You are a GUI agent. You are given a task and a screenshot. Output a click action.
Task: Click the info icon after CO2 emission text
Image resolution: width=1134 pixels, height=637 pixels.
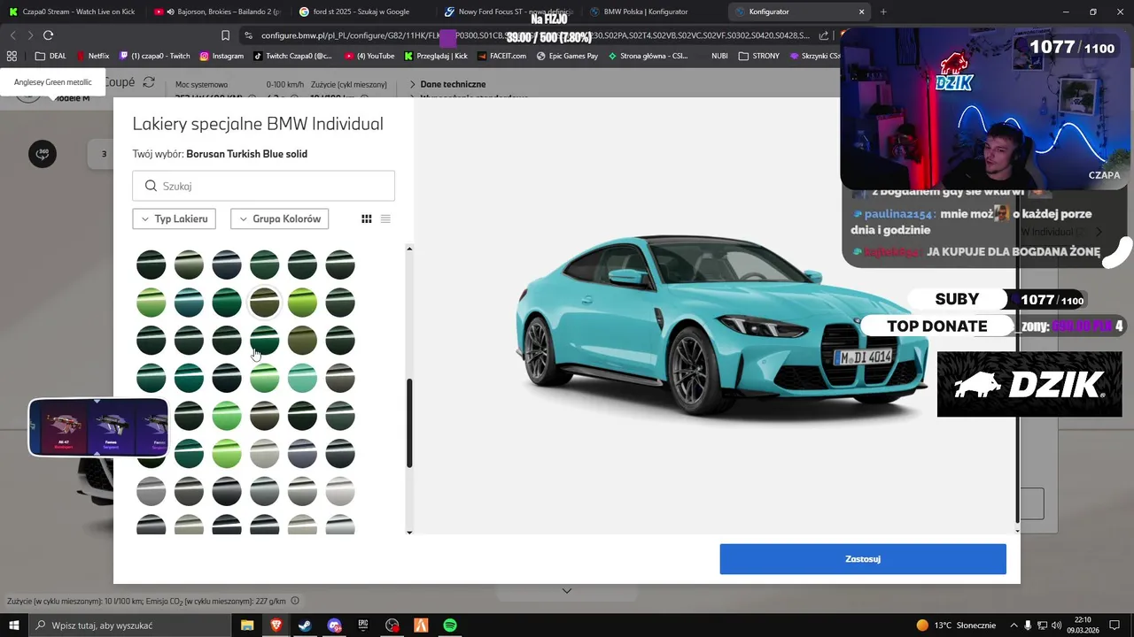[x=295, y=601]
